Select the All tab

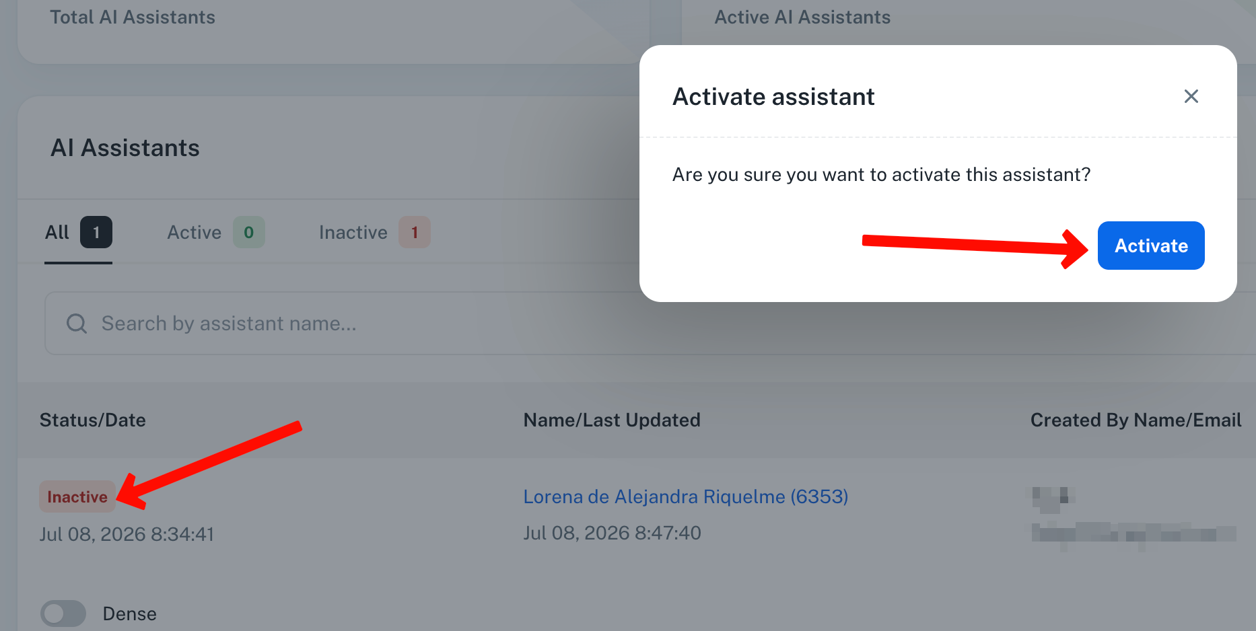(78, 232)
